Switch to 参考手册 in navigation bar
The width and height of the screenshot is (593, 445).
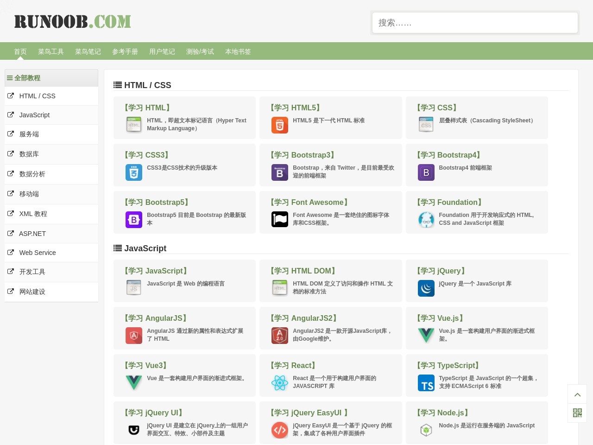125,51
